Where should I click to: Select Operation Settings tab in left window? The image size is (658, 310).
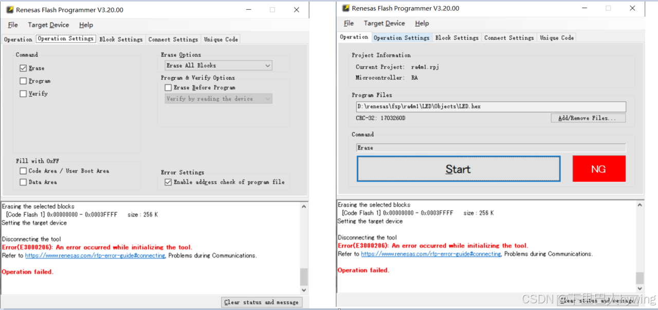(x=65, y=39)
